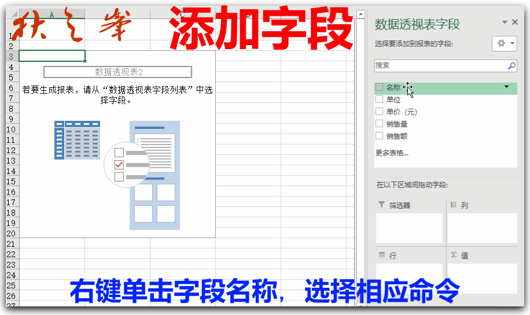Tick the 单位 field checkbox
Image resolution: width=530 pixels, height=315 pixels.
tap(379, 99)
